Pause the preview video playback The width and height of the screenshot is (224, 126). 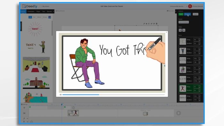(x=60, y=95)
